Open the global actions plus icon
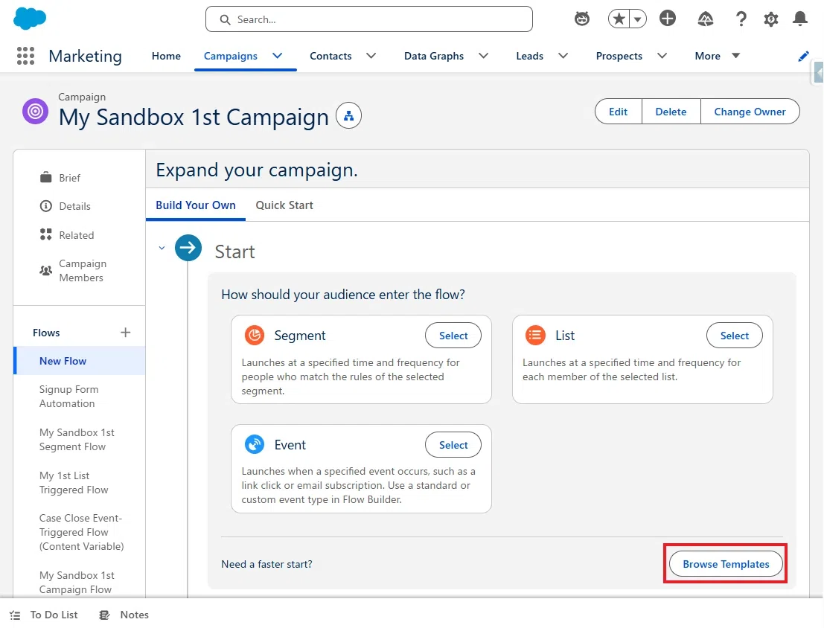Image resolution: width=824 pixels, height=628 pixels. point(668,19)
